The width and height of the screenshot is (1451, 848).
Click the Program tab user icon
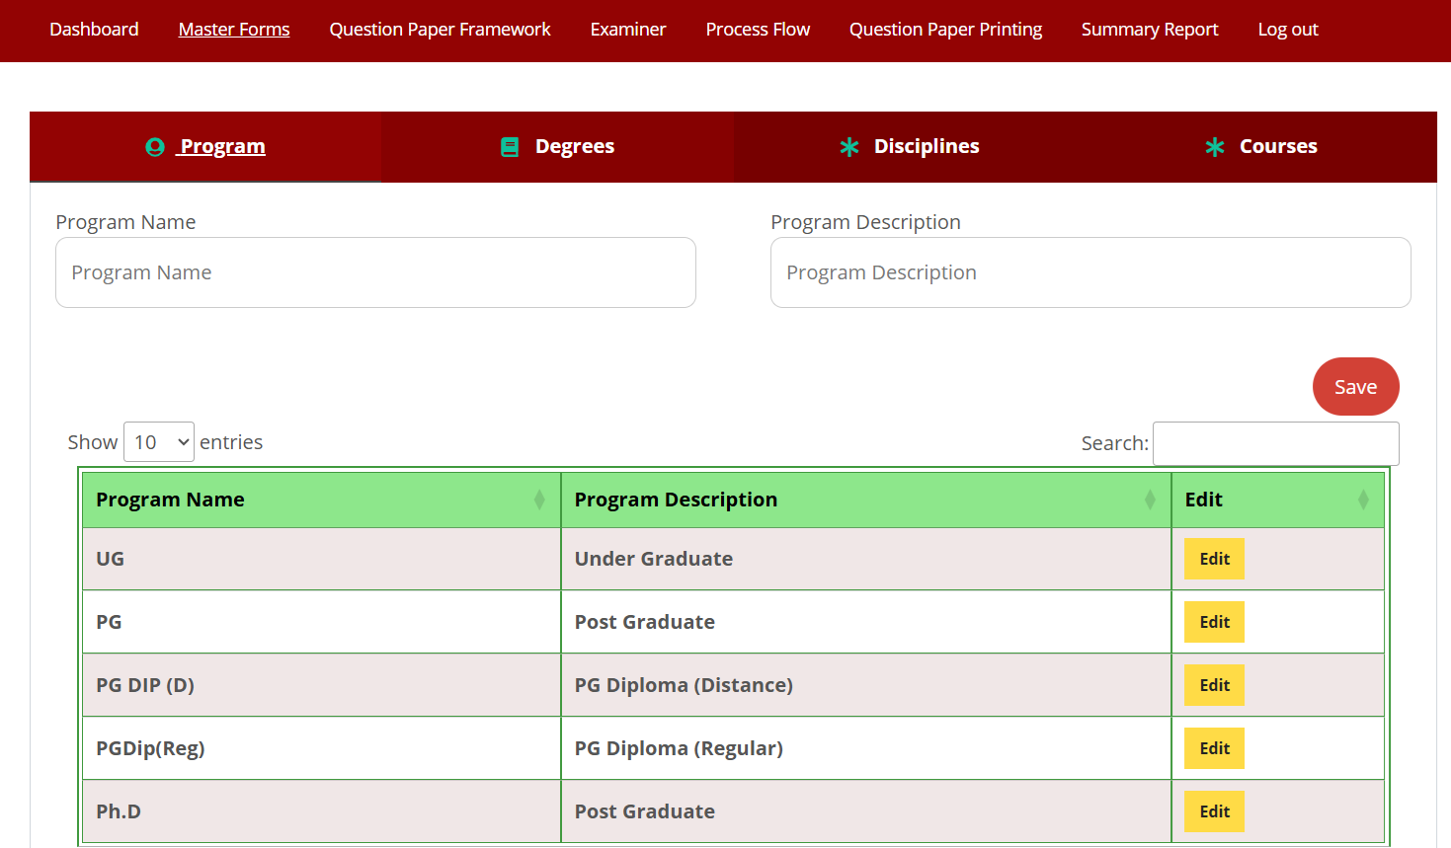[155, 147]
